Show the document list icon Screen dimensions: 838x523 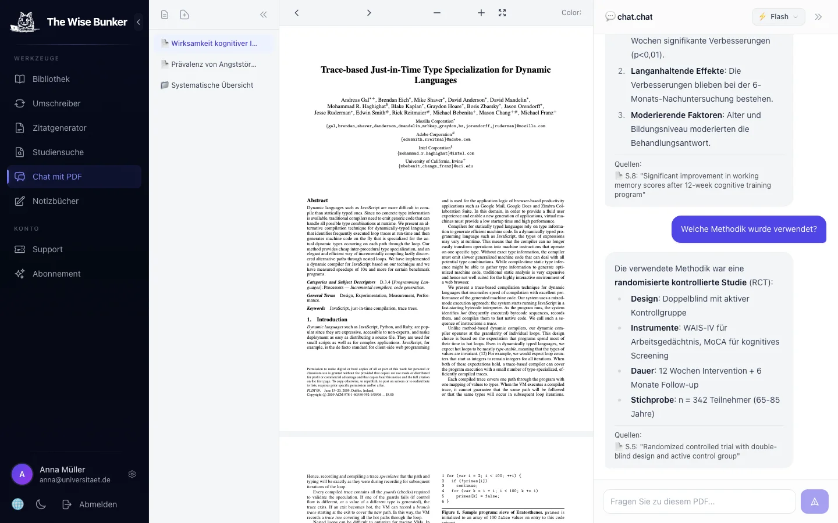point(165,14)
